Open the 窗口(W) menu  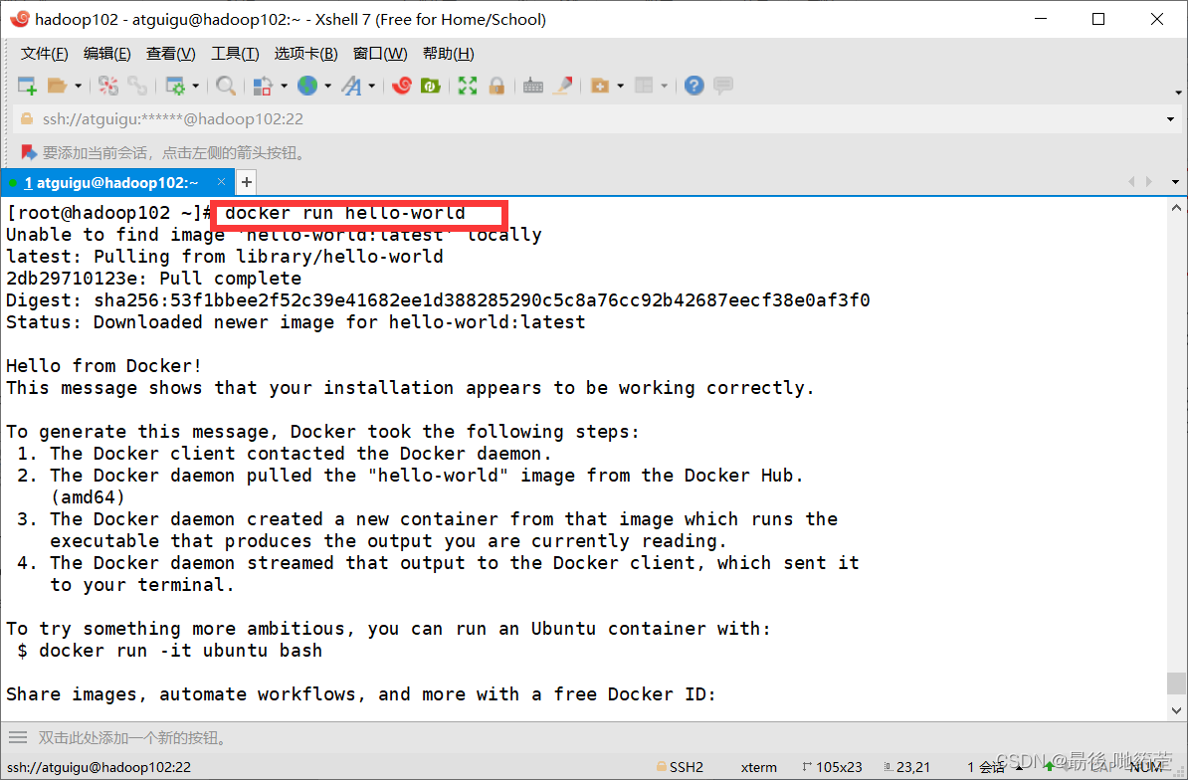point(380,54)
